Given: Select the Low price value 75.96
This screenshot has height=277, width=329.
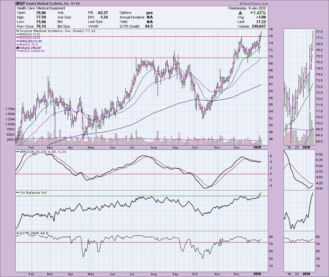Looking at the screenshot, I should [41, 22].
